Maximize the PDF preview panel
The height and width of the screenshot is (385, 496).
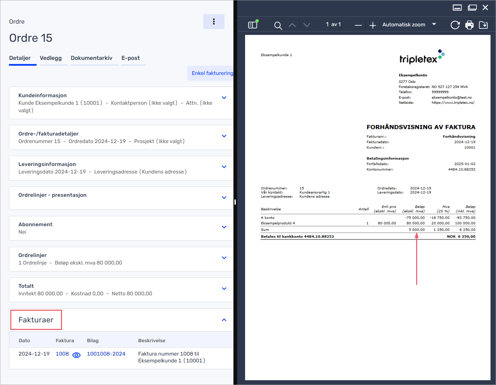472,8
